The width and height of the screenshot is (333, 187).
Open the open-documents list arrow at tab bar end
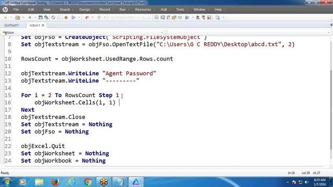tap(331, 25)
